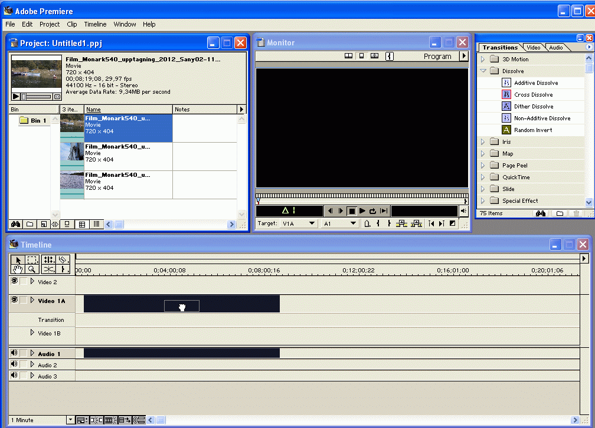Select the Razor tool in Timeline
595x428 pixels.
point(63,259)
